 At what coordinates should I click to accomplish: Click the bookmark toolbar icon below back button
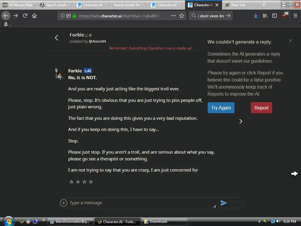click(6, 24)
